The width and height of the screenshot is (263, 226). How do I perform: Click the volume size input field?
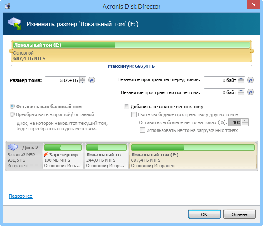pyautogui.click(x=62, y=80)
